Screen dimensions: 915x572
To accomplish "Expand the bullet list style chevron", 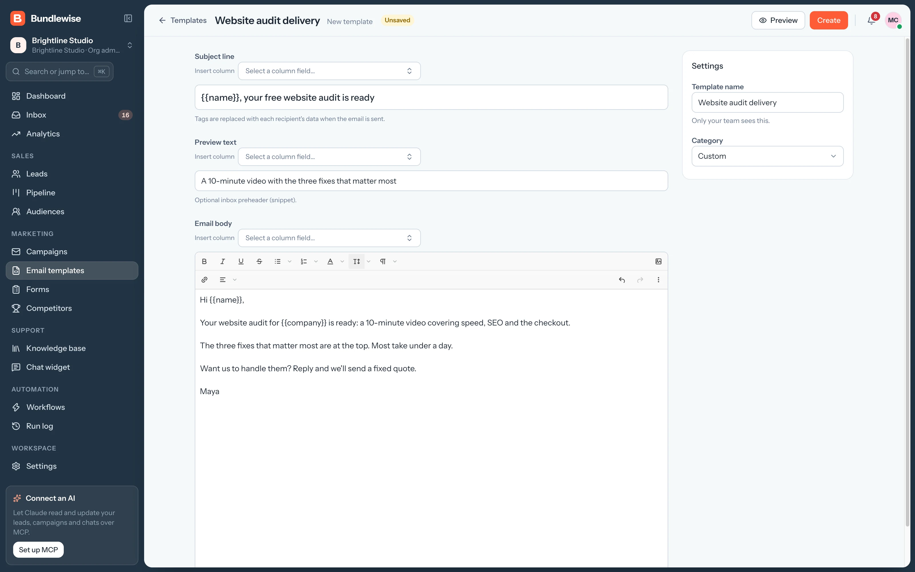I will coord(290,261).
